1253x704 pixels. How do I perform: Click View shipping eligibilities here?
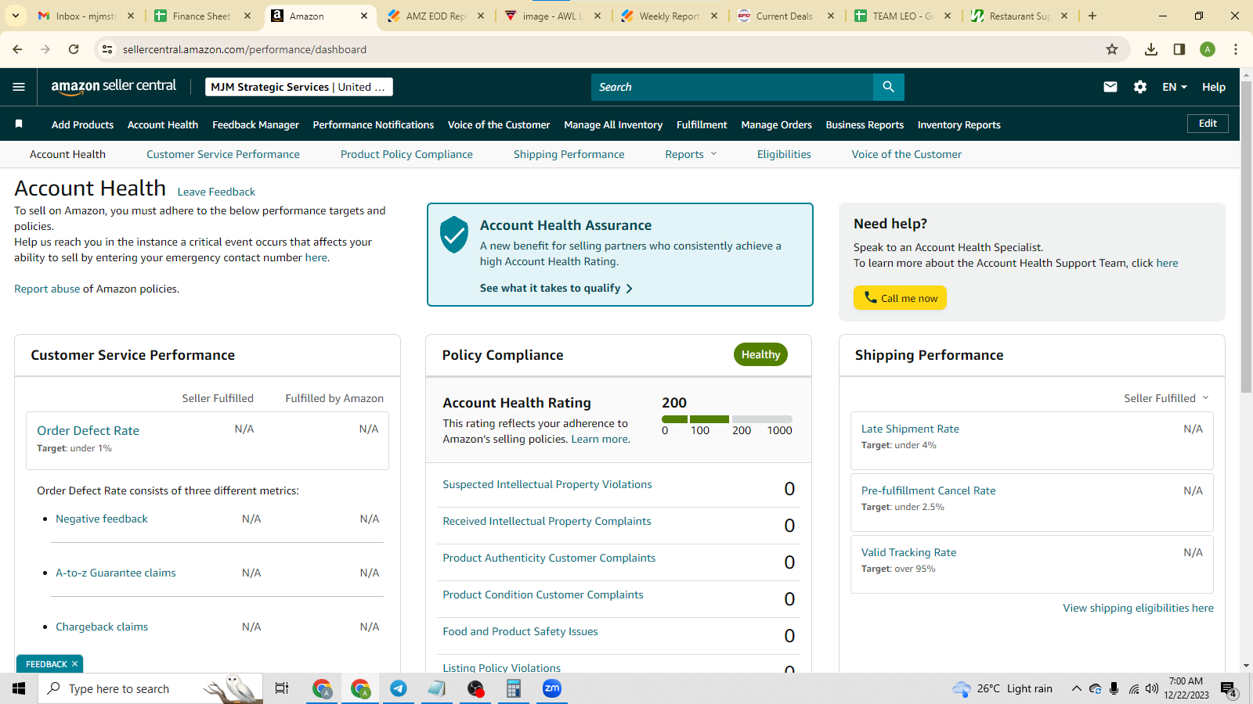point(1138,608)
